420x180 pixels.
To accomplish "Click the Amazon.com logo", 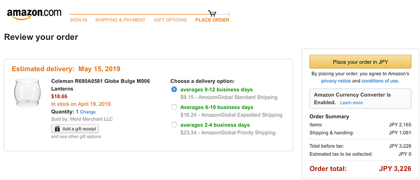I will click(x=34, y=14).
